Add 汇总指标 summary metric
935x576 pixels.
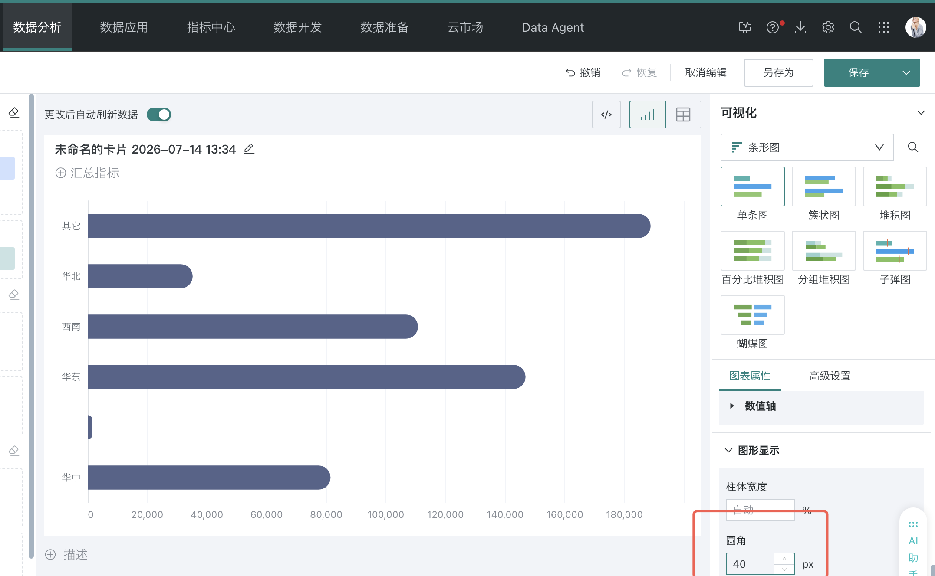coord(87,173)
